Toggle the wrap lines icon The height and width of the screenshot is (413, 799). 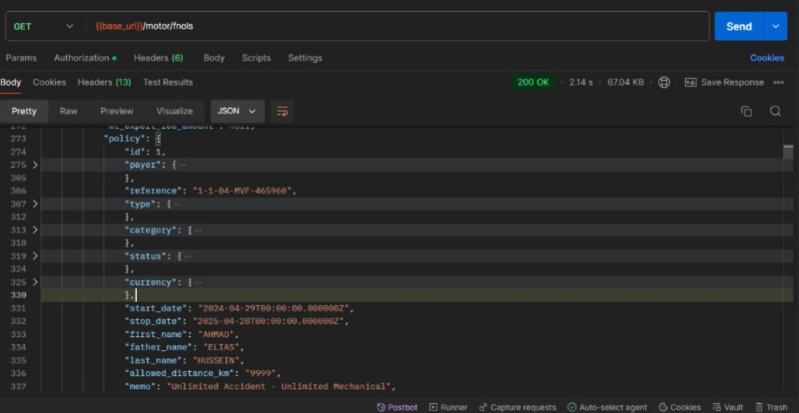(x=283, y=111)
